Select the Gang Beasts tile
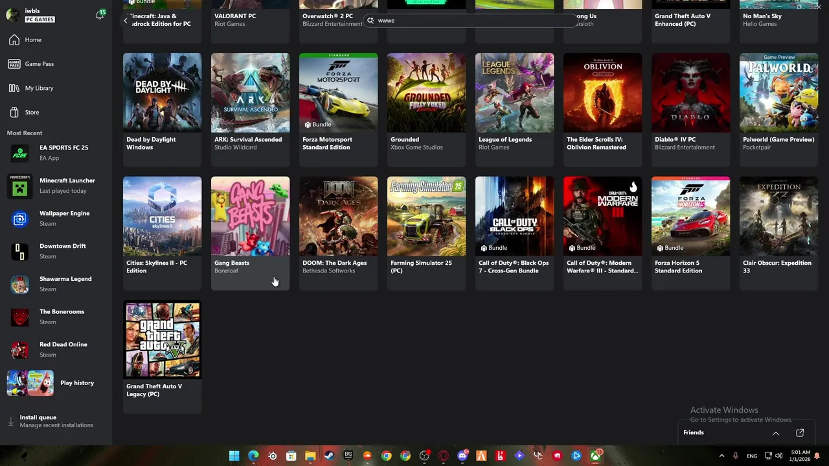Viewport: 829px width, 466px height. (x=250, y=233)
